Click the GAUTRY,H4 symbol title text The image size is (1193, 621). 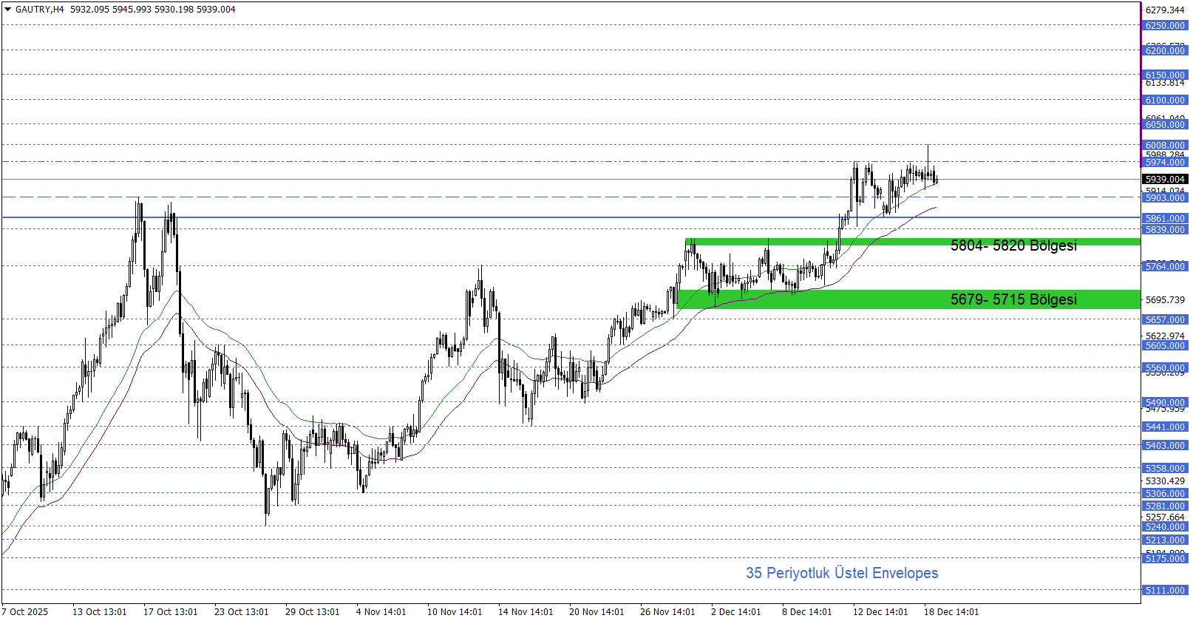point(40,10)
